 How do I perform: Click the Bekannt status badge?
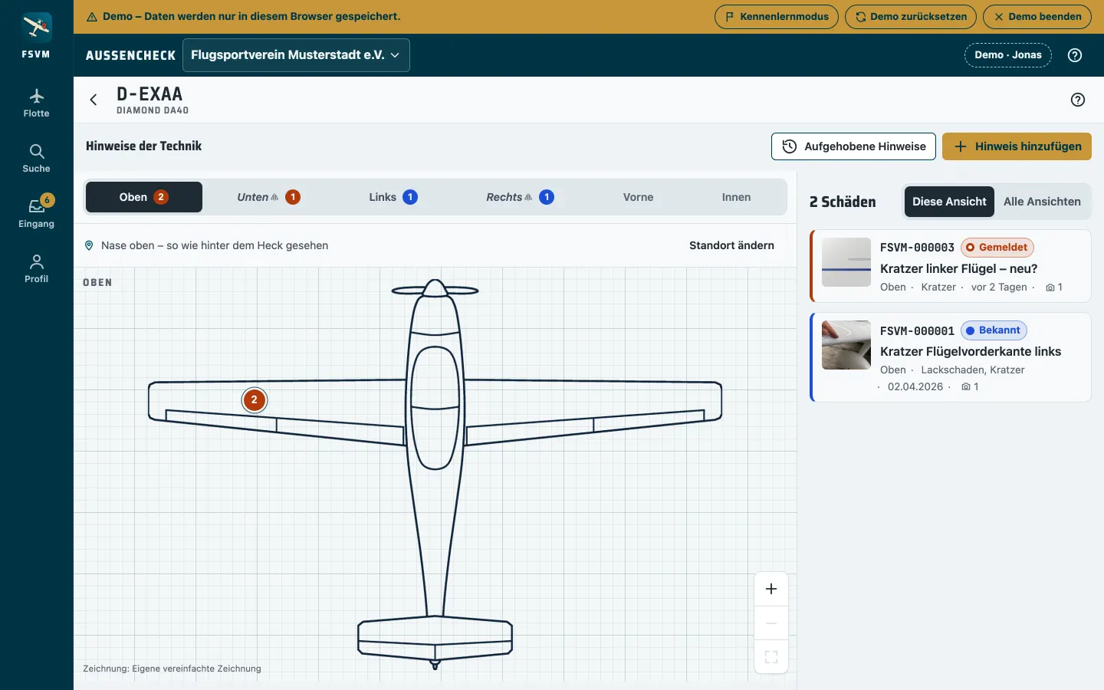pyautogui.click(x=994, y=330)
